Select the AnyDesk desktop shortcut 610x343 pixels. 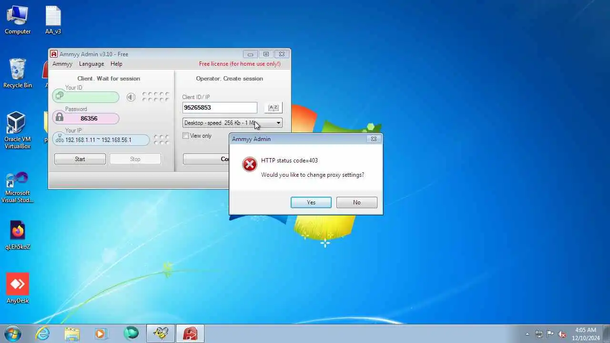(x=18, y=288)
